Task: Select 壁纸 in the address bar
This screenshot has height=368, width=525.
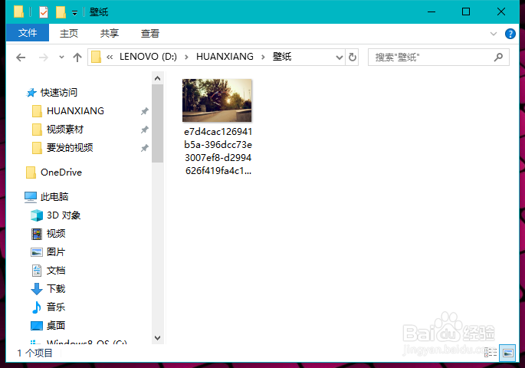Action: point(282,57)
